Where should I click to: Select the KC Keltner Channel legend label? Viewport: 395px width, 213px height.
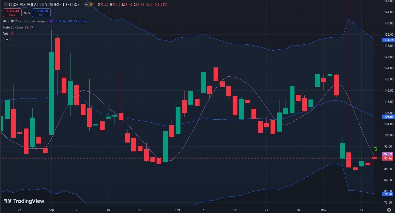[x=25, y=21]
